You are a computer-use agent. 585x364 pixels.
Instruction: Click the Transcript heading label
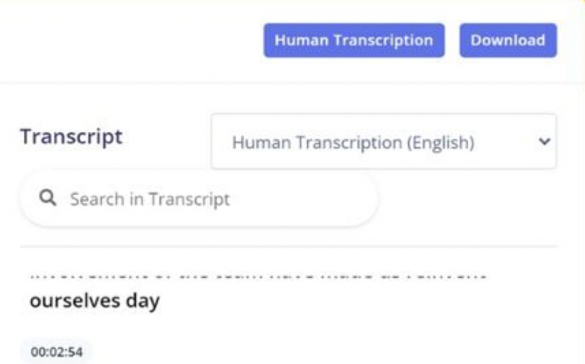click(71, 137)
